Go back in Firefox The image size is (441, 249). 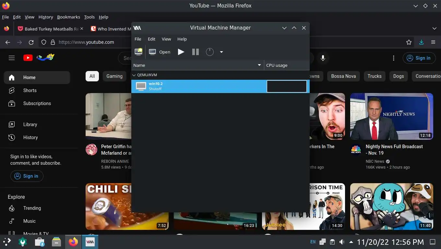[x=8, y=42]
